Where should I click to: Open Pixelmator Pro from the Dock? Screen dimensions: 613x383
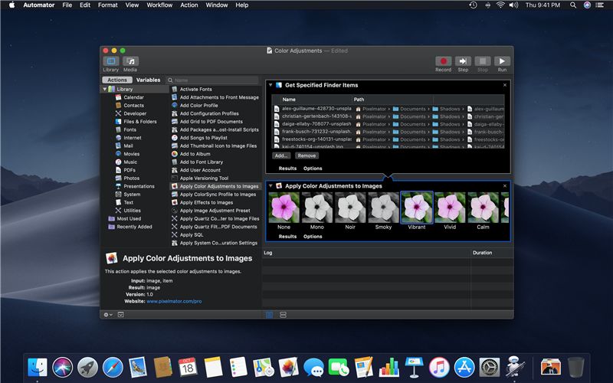(x=288, y=367)
